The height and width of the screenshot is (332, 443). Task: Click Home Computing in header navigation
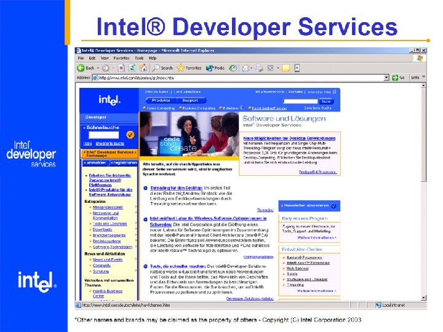161,108
